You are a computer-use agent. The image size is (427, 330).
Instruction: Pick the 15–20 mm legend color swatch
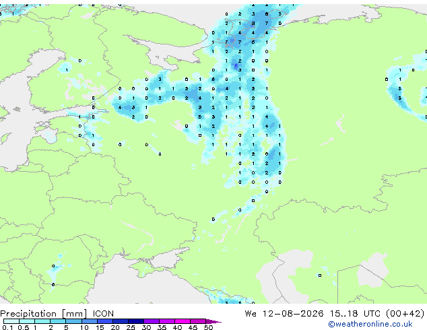104,321
